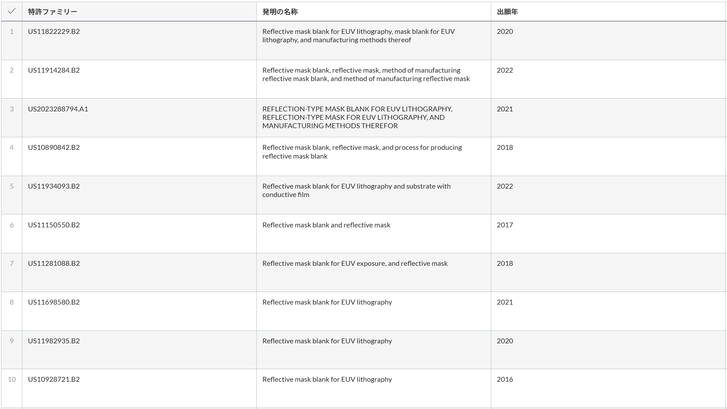Open patent US10928721.B2
This screenshot has width=727, height=409.
(x=54, y=379)
